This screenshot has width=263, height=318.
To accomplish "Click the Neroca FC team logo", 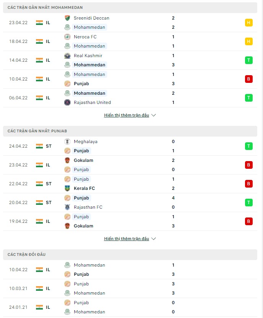I will tap(67, 37).
